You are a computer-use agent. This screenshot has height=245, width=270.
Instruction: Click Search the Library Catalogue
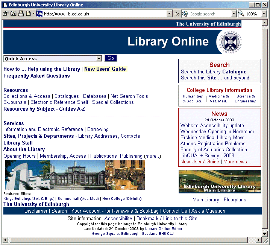click(x=214, y=72)
